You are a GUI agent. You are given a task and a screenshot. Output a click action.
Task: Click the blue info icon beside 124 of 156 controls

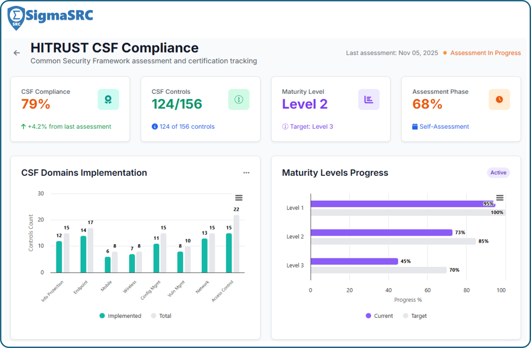tap(155, 127)
